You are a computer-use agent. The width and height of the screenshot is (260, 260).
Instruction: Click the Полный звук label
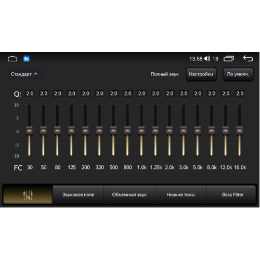tap(165, 74)
